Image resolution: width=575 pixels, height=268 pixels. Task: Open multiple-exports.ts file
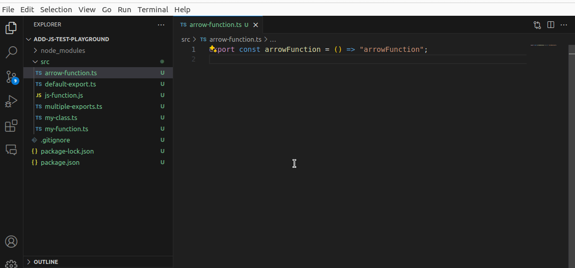click(98, 107)
